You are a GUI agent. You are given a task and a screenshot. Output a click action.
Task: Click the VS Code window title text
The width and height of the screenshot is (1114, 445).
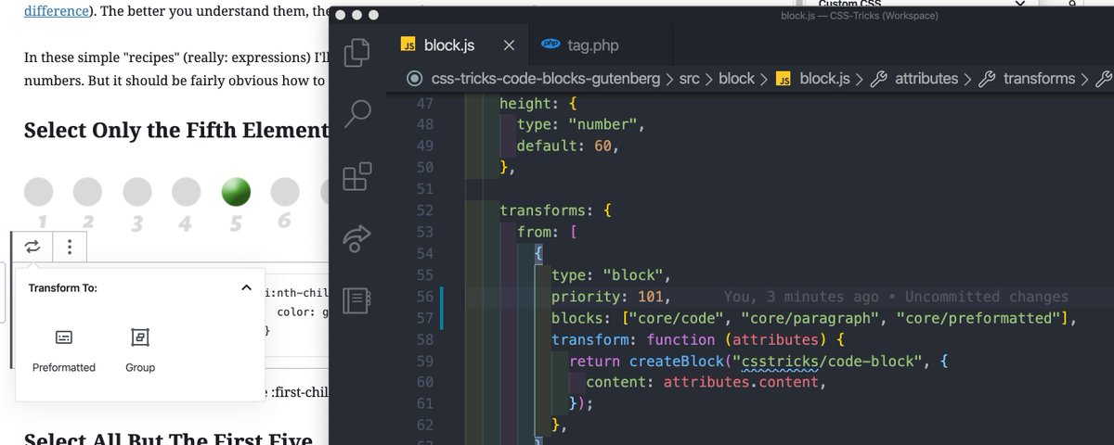tap(860, 16)
